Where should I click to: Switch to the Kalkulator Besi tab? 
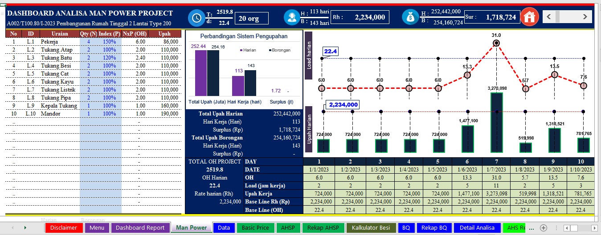(371, 227)
